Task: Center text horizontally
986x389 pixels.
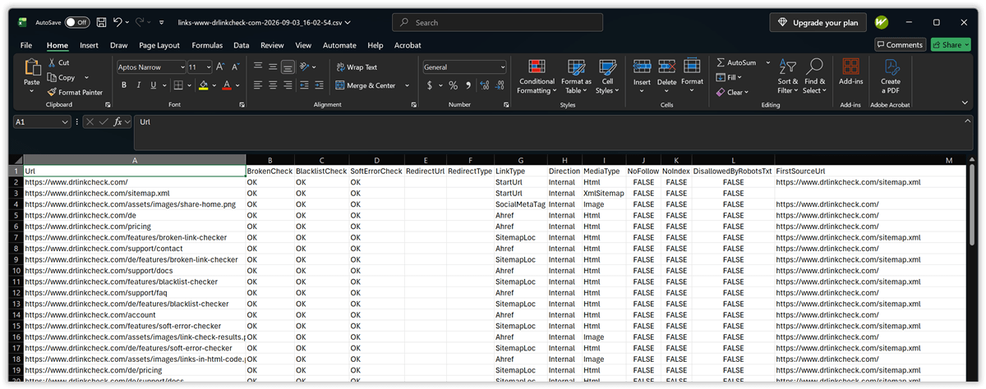Action: click(x=273, y=85)
